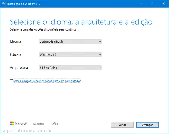Click the 'Usar as opções recomendadas' label text
The height and width of the screenshot is (134, 169).
[47, 81]
